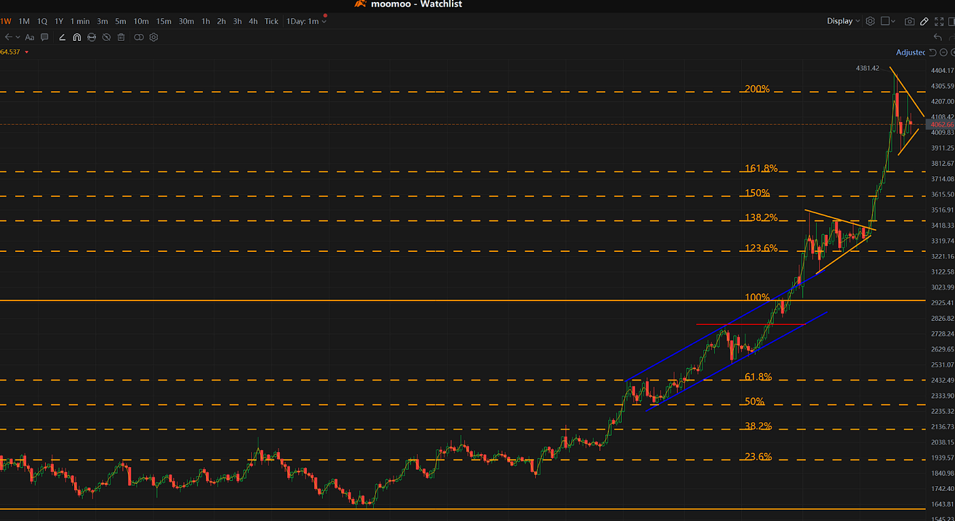Viewport: 955px width, 521px height.
Task: Enter fullscreen chart mode
Action: [x=939, y=21]
